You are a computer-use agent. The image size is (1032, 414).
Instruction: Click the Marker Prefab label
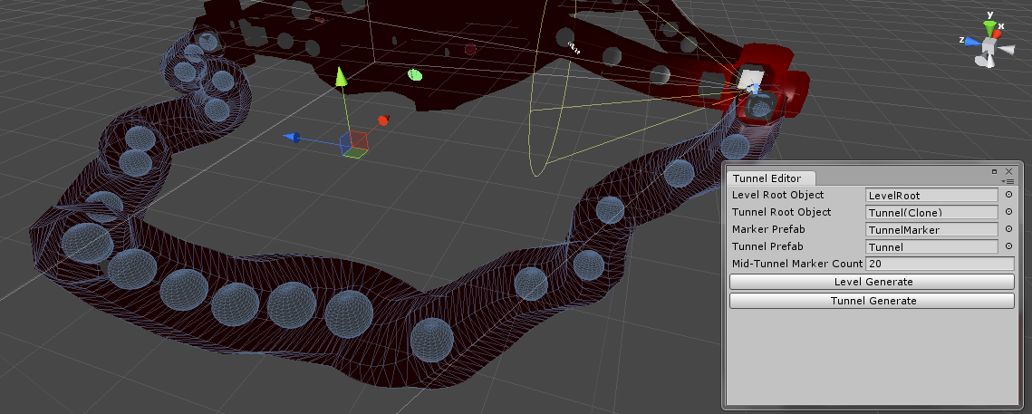click(768, 229)
